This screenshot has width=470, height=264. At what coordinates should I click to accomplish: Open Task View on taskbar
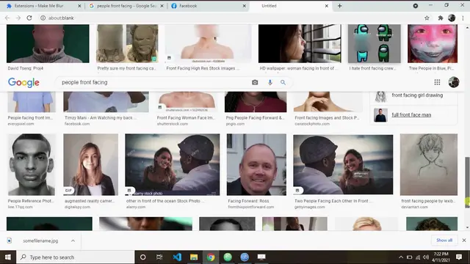tap(159, 257)
